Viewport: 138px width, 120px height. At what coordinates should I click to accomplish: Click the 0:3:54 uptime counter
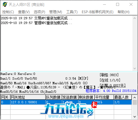tap(71, 78)
